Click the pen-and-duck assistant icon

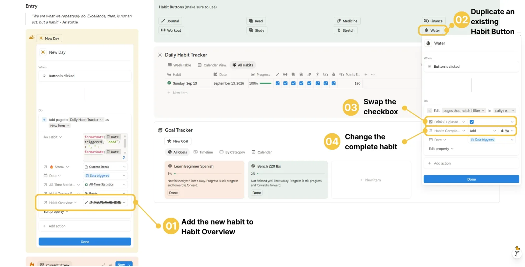point(517,251)
